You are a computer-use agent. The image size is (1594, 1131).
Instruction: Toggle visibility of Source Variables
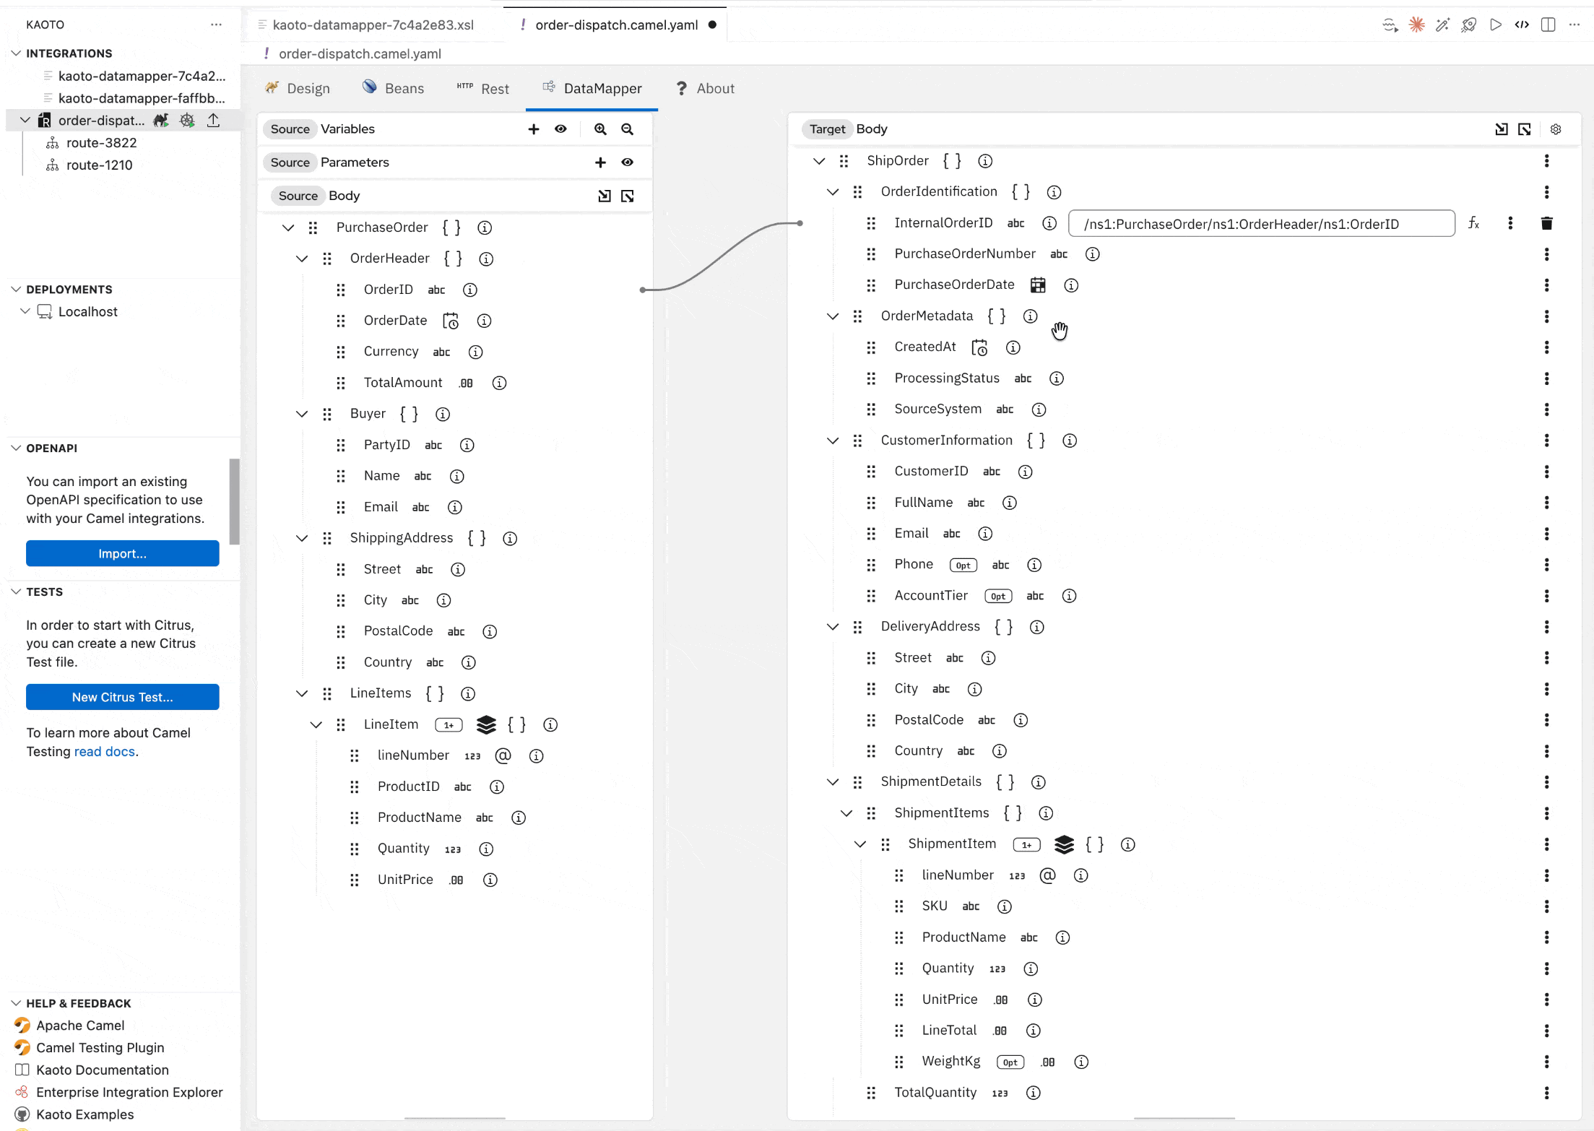(560, 129)
